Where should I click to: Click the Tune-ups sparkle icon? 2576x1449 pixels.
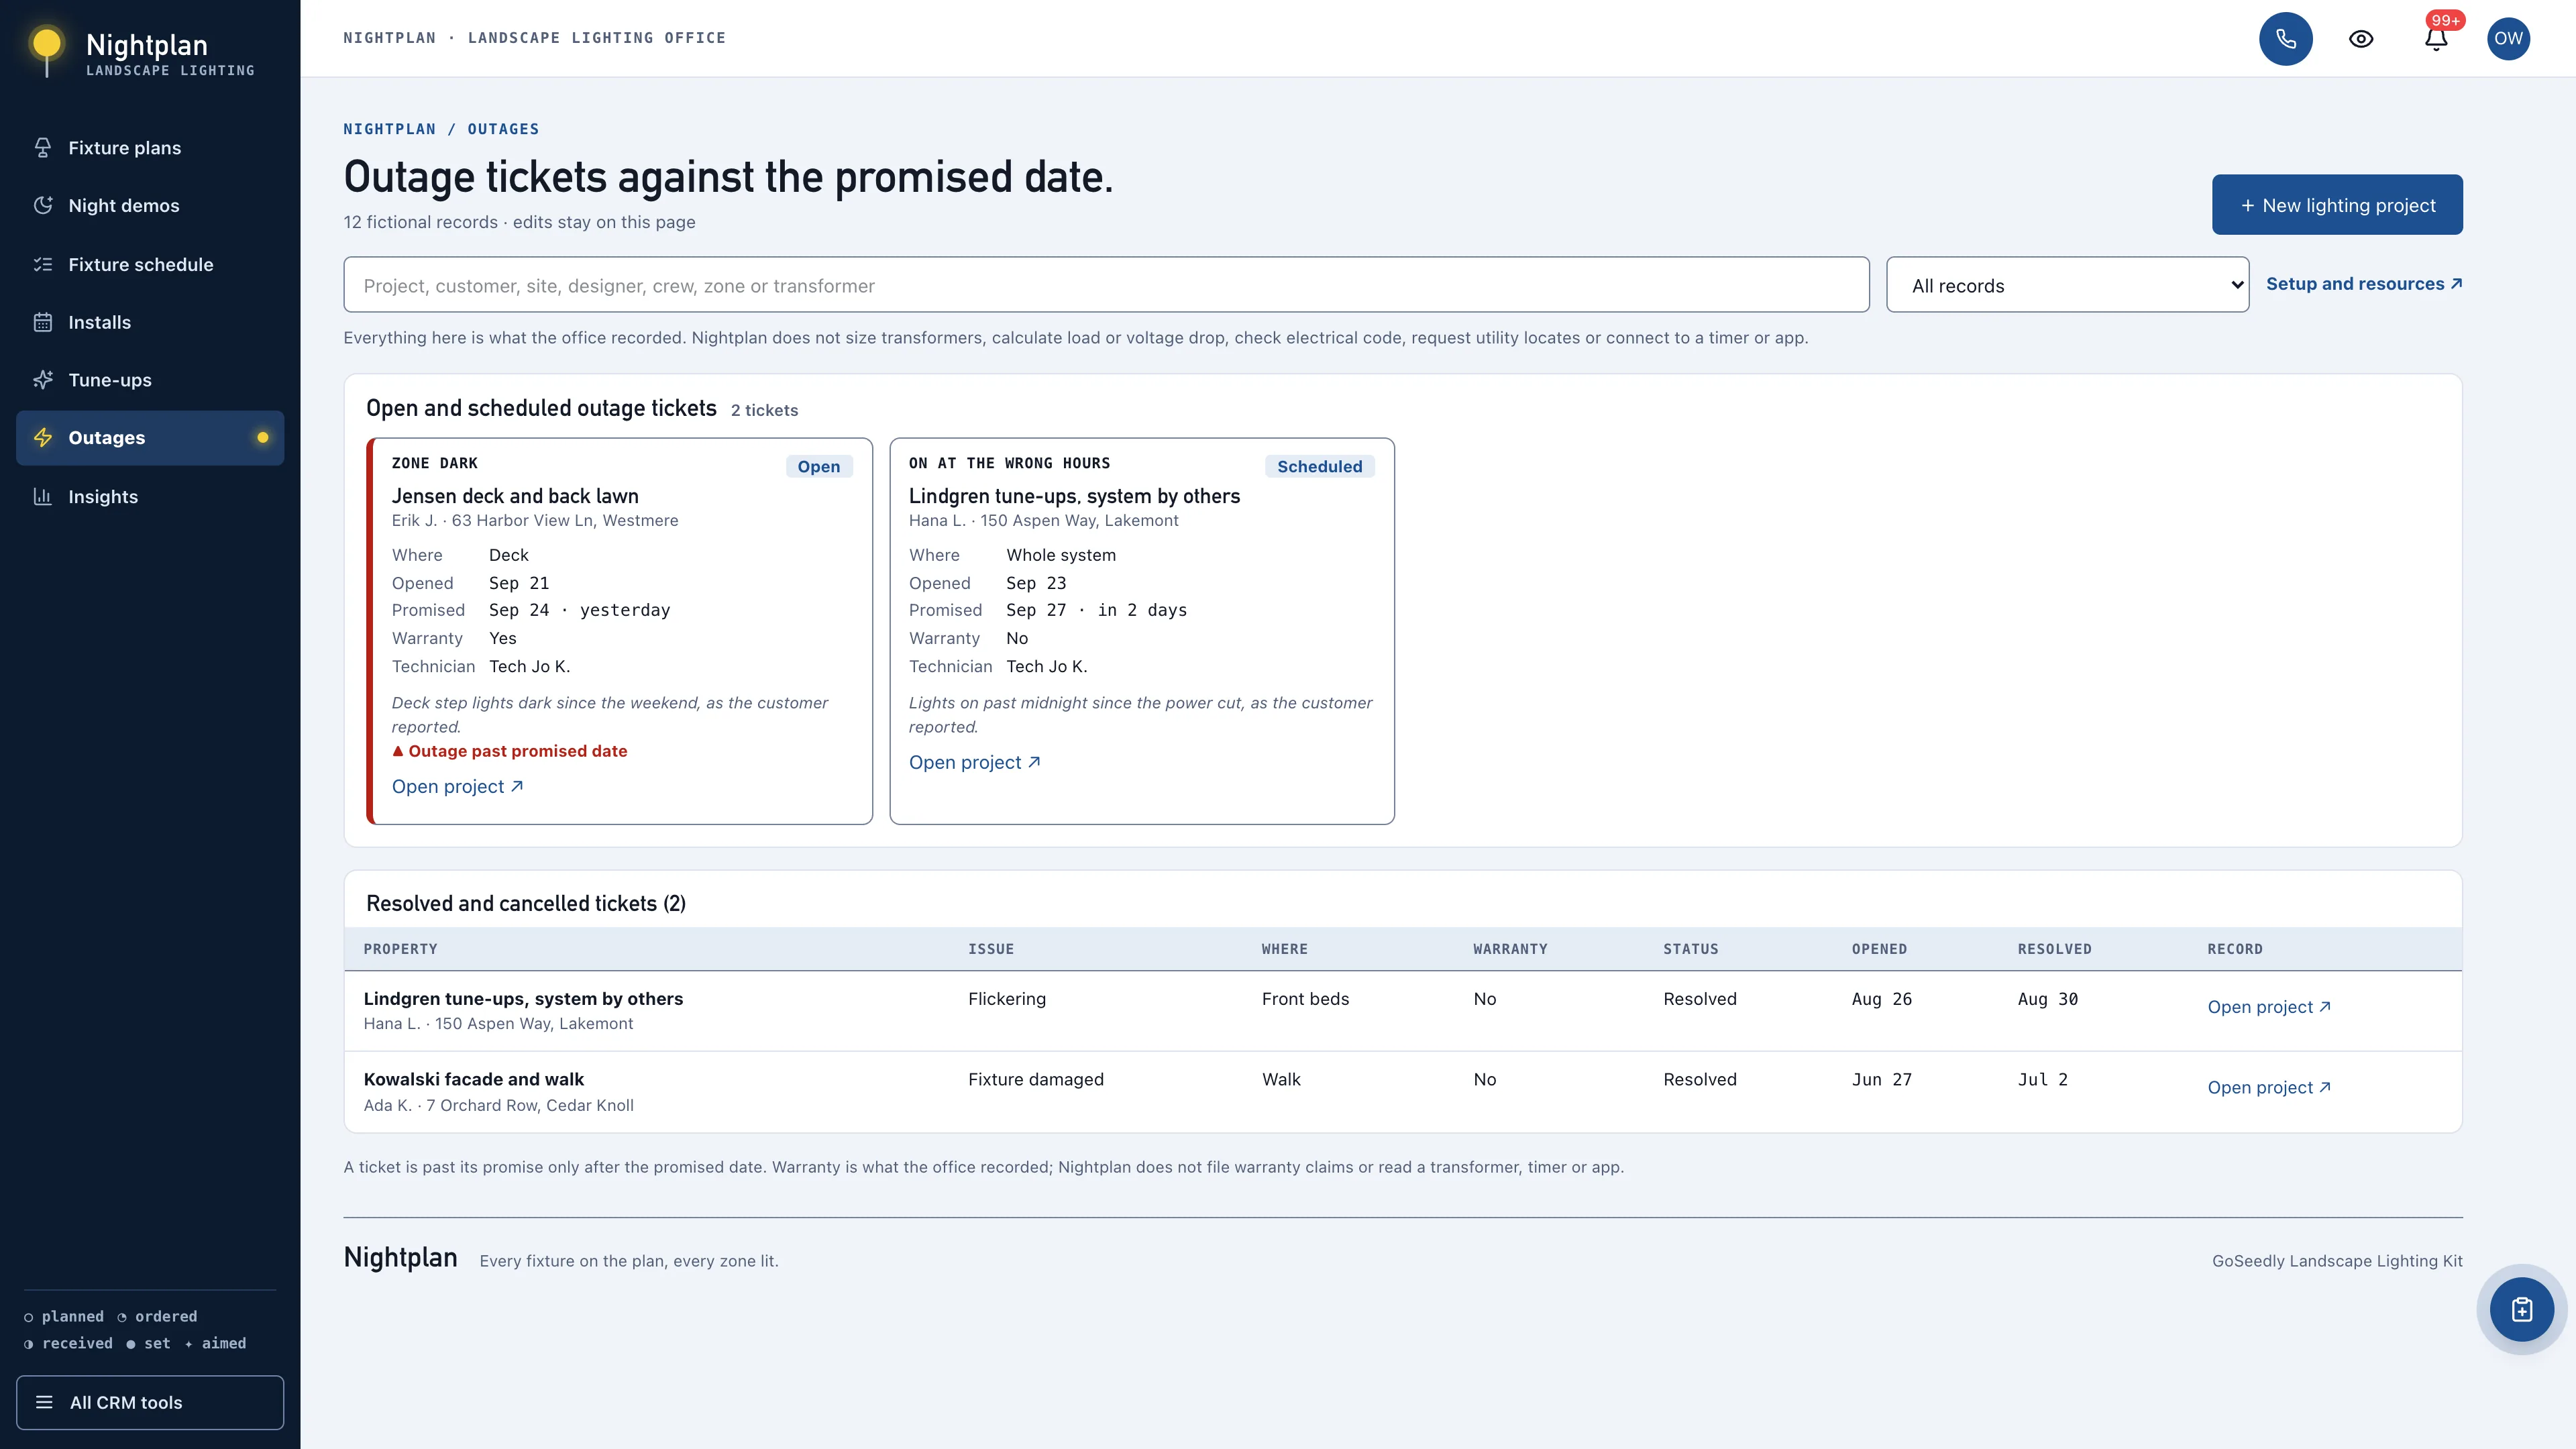[x=42, y=380]
